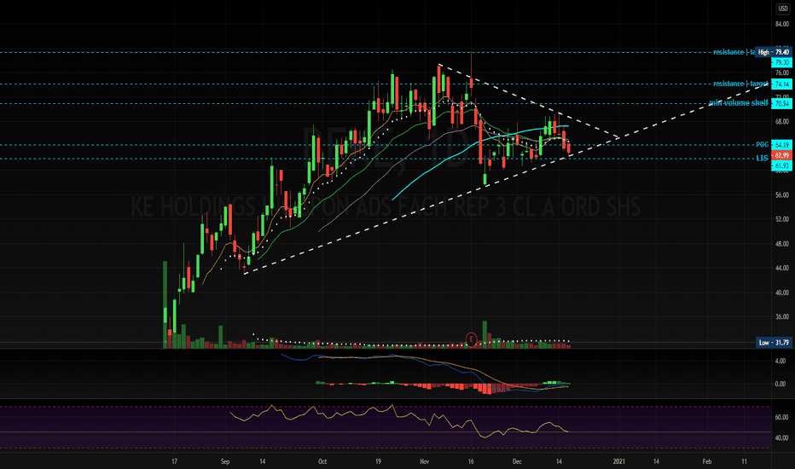Click the 'Sep' date on time axis
Image resolution: width=795 pixels, height=469 pixels.
[225, 461]
